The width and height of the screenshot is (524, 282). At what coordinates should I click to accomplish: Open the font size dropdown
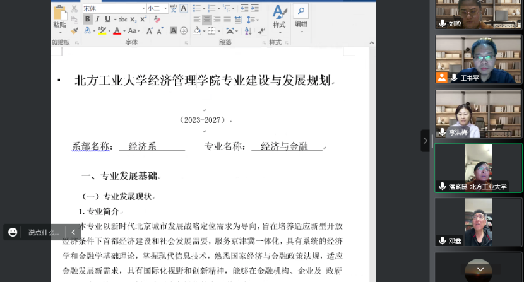click(165, 8)
